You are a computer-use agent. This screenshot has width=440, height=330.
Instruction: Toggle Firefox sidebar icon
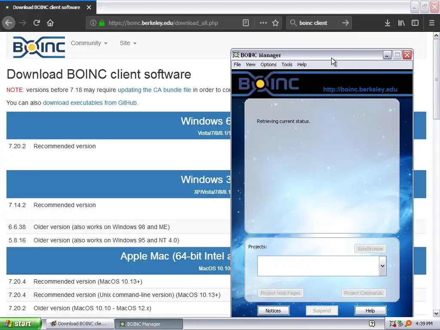click(x=415, y=23)
